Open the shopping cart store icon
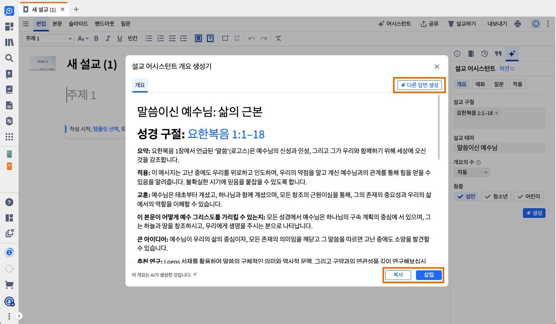The height and width of the screenshot is (324, 556). click(x=9, y=285)
